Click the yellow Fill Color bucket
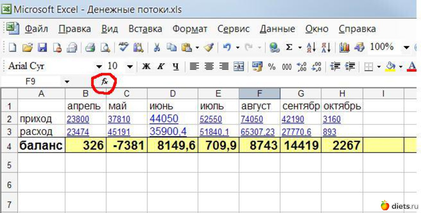421x213 pixels. click(x=390, y=67)
